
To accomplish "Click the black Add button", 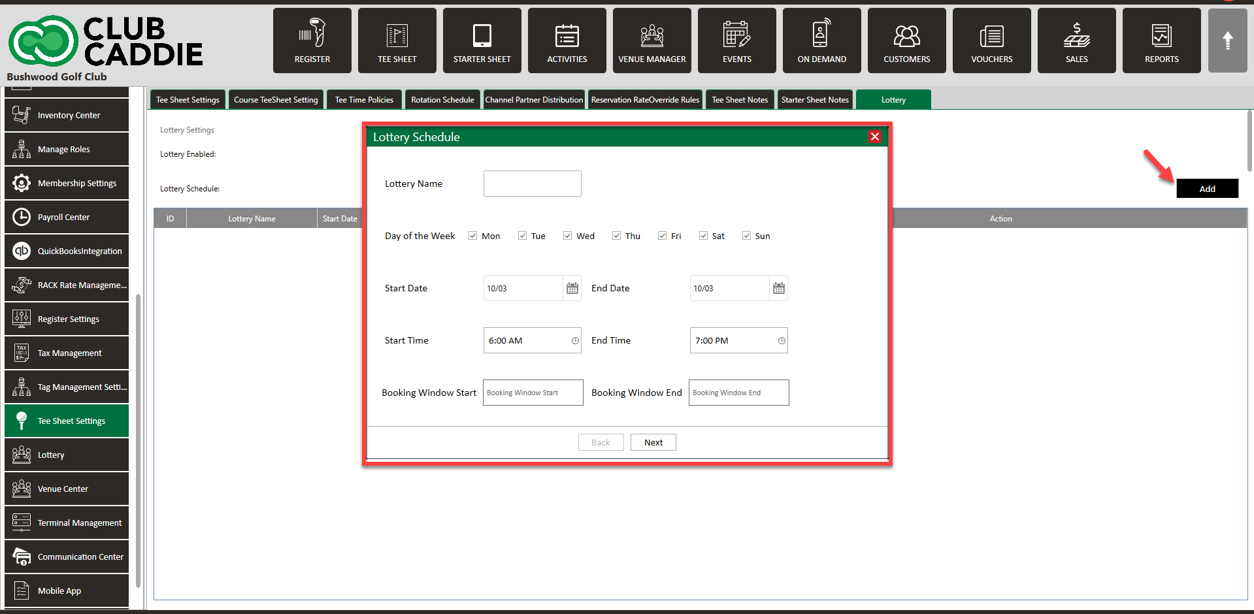I will [x=1207, y=189].
